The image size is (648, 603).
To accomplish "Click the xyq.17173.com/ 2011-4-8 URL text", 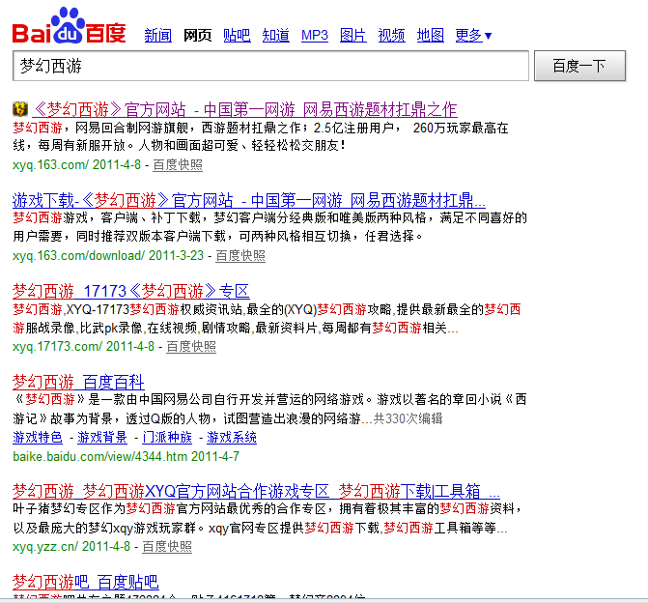I will (x=83, y=347).
